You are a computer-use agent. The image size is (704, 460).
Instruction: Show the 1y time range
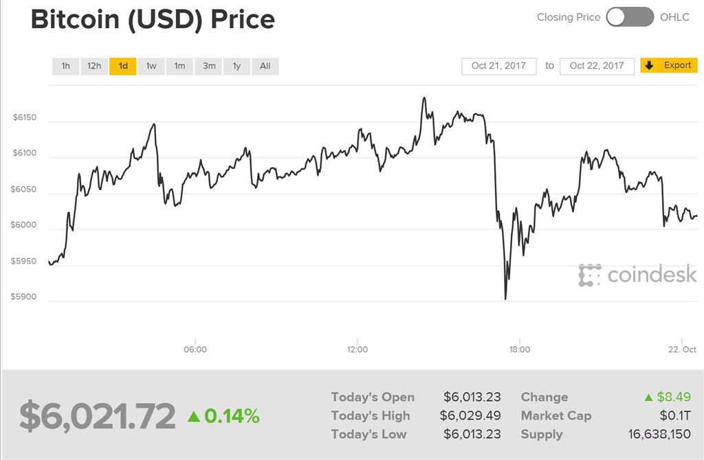pos(236,66)
